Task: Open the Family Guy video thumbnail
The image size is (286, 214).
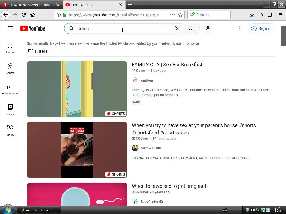Action: click(77, 89)
